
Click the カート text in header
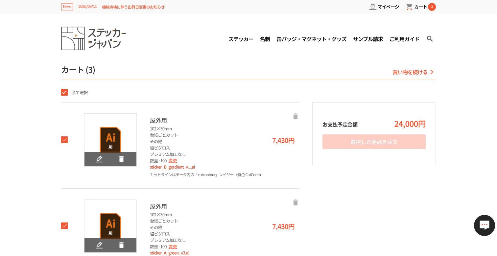coord(420,7)
